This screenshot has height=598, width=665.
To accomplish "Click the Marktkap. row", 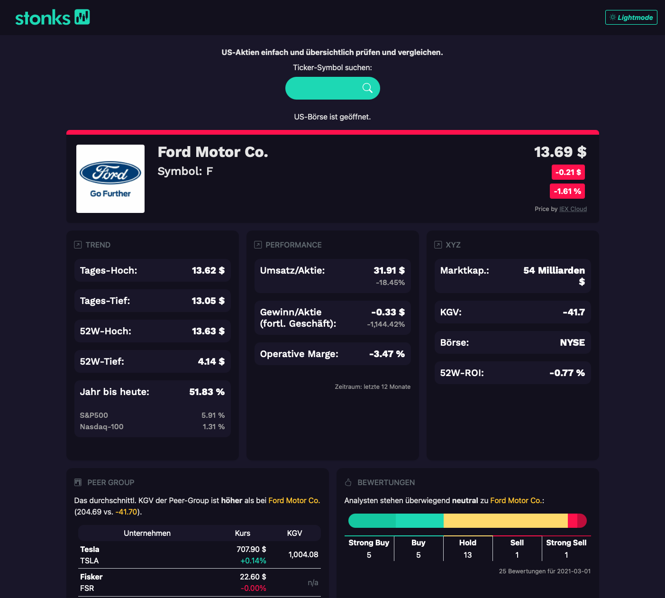I will pos(513,276).
